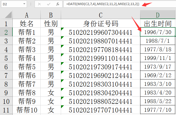
Task: Select row 3 header
Action: [x=6, y=41]
